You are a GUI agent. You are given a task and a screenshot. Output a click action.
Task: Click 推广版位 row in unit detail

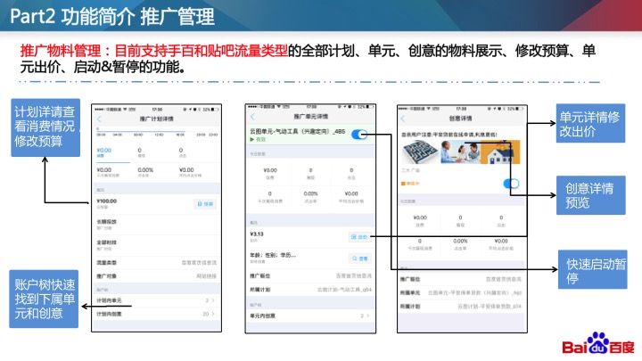coord(310,275)
